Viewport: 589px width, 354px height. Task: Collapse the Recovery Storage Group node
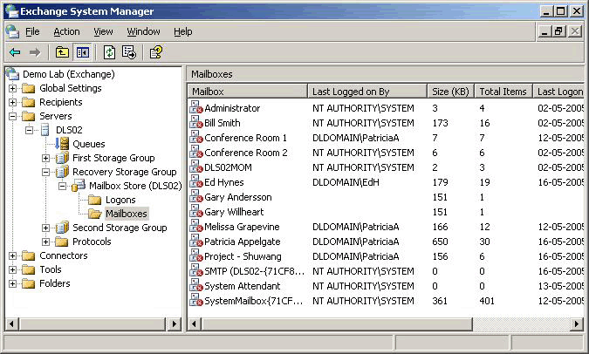click(x=45, y=172)
